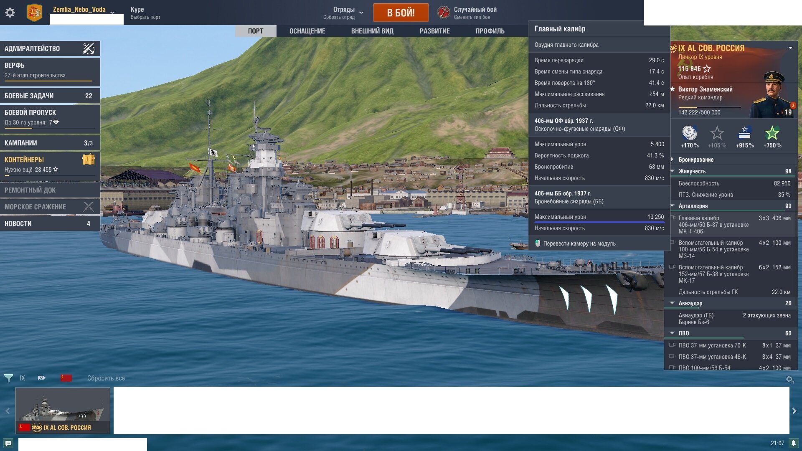The height and width of the screenshot is (451, 802).
Task: Focus camera on AA 37-mm 70-K mount
Action: (673, 345)
